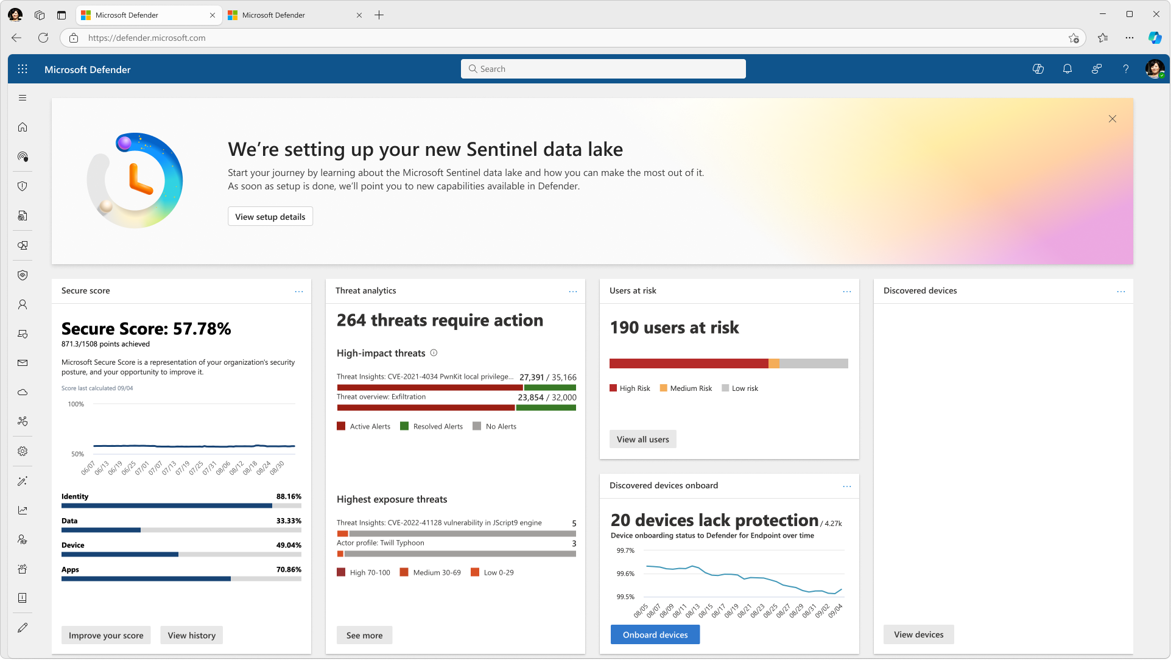This screenshot has width=1171, height=660.
Task: Toggle the sidebar hamburger menu
Action: click(23, 98)
